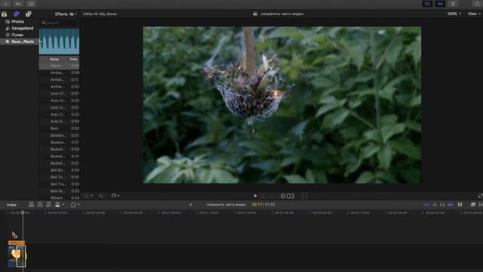The height and width of the screenshot is (272, 483).
Task: Select the 'Basket...' row lasting 0:14
Action: pyautogui.click(x=59, y=156)
